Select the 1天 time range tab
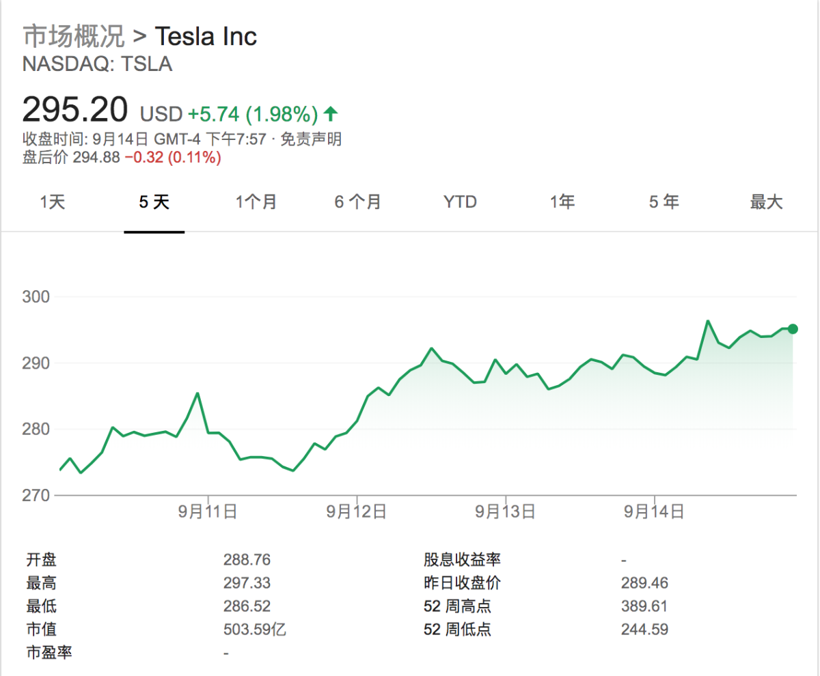 (53, 202)
